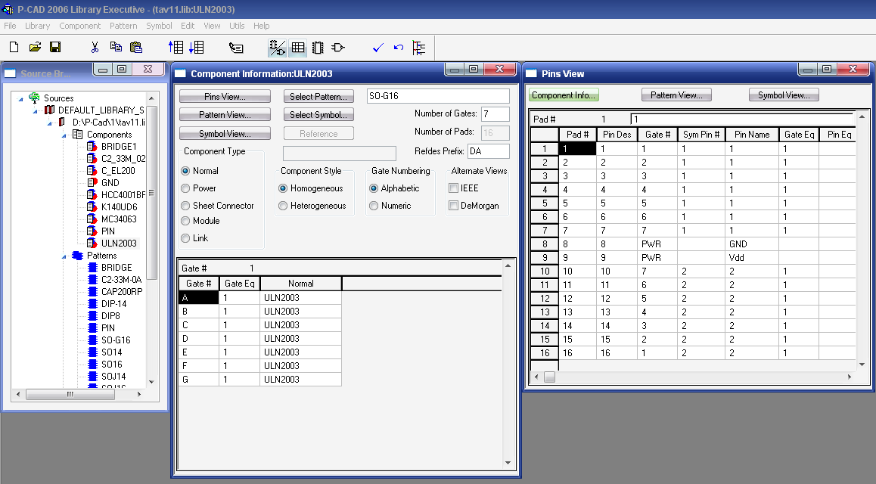Click the Select Symbol... button

point(318,115)
